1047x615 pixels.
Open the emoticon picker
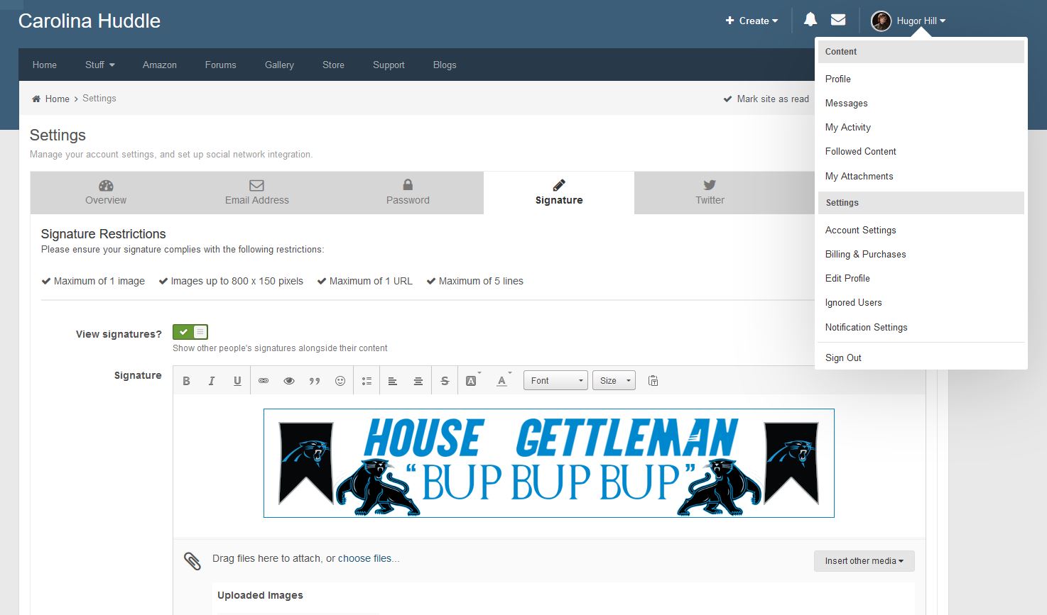[340, 381]
